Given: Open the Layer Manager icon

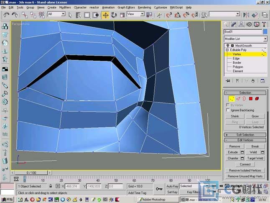Looking at the screenshot, I should [265, 15].
